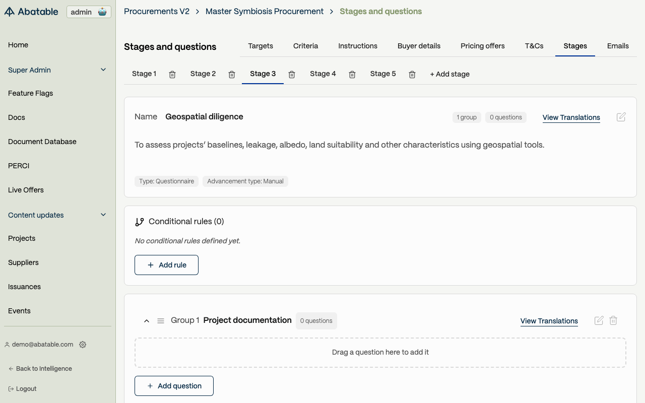Remove Stage 3 via its trash icon
The height and width of the screenshot is (403, 645).
(292, 75)
